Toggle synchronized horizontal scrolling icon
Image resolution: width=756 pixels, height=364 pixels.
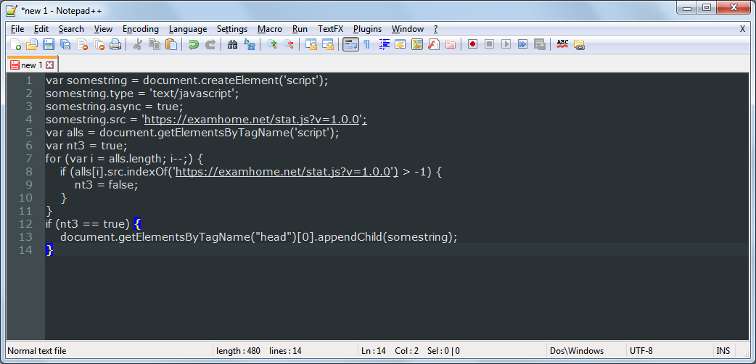328,45
